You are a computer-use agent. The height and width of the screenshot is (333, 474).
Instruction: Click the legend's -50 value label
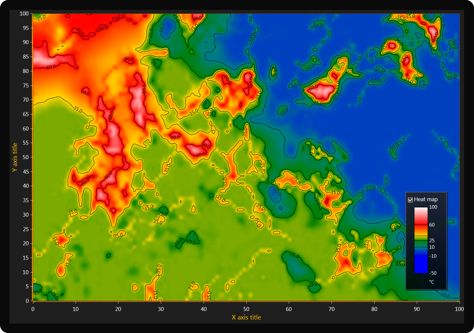(433, 273)
